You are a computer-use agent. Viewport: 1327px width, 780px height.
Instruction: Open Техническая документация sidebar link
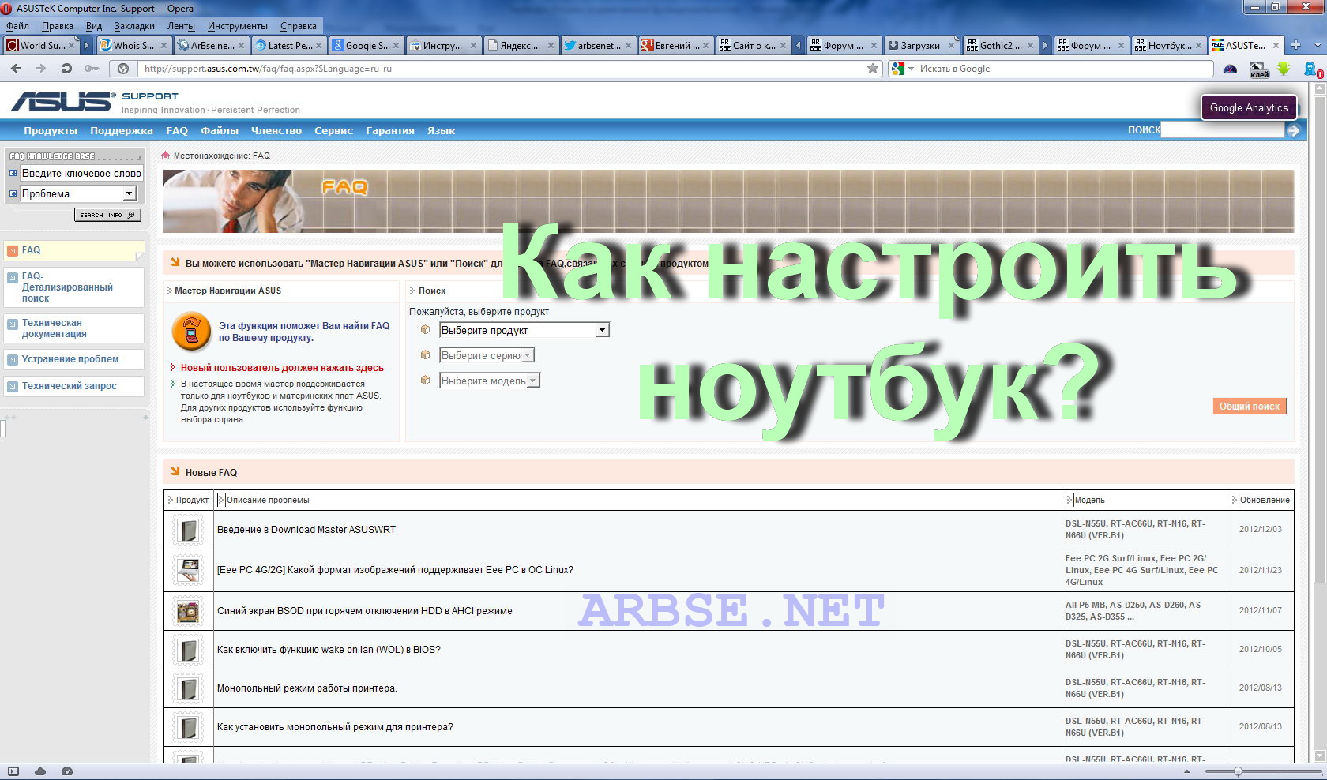pos(54,328)
